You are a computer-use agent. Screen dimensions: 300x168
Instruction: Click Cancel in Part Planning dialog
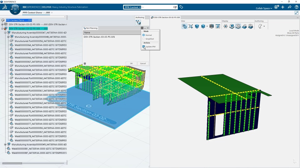coord(143,63)
